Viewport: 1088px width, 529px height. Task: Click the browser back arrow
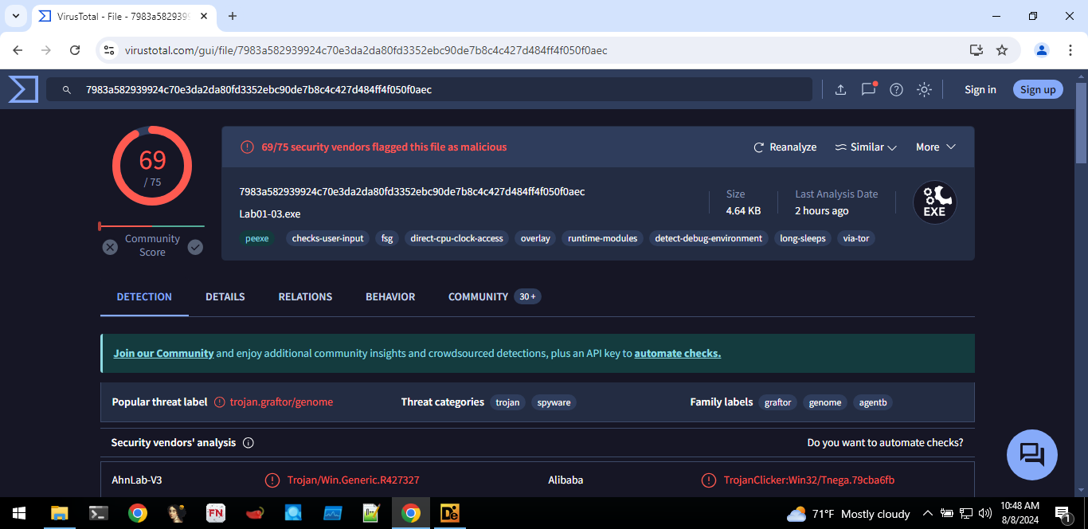(18, 50)
